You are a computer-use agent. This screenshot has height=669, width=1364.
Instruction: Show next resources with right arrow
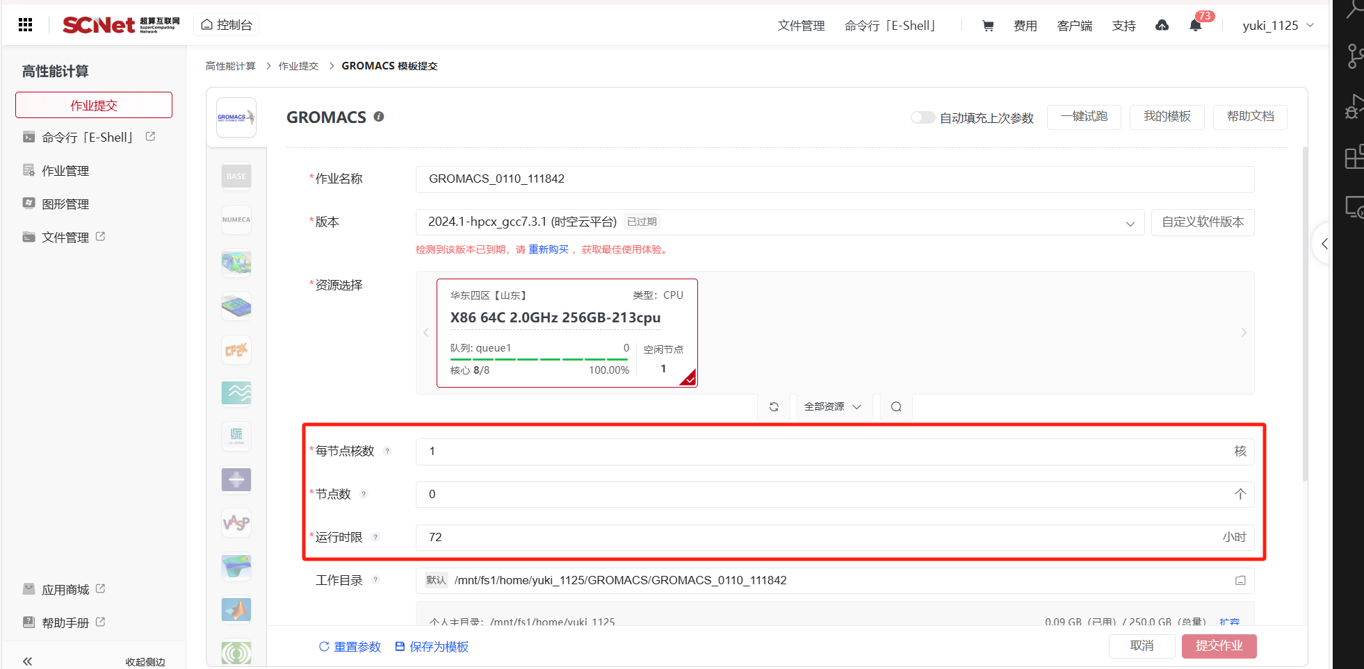[1244, 333]
